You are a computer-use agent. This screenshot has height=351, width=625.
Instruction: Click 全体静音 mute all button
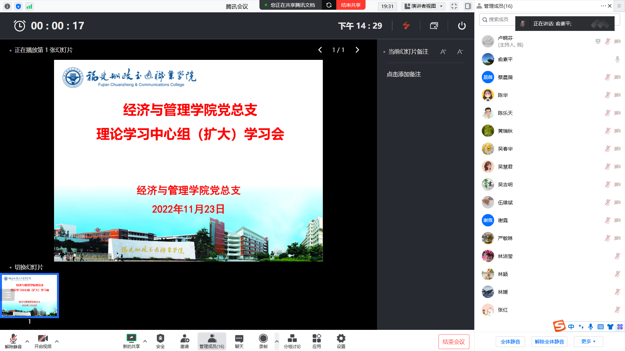coord(510,342)
